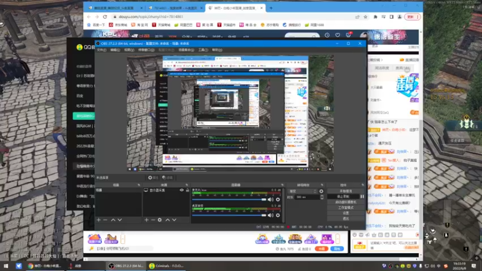Open the transition type 渐变 dropdown
Image resolution: width=482 pixels, height=271 pixels.
tap(302, 191)
